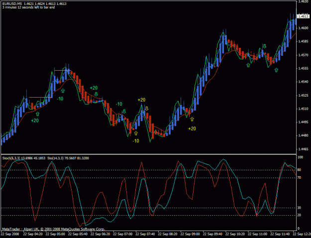The image size is (311, 238).
Task: Select the yellow down arrow beside the yellow +20
Action: click(147, 109)
